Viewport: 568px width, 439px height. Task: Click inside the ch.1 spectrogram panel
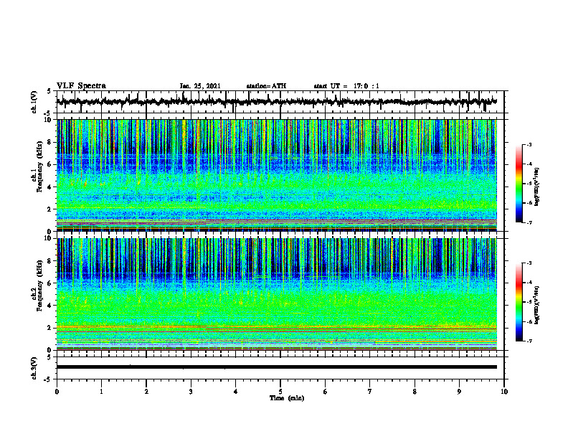(x=277, y=175)
